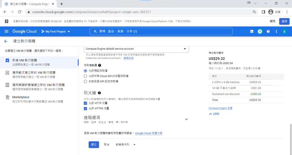The image size is (292, 155).
Task: Open the main navigation hamburger menu
Action: pyautogui.click(x=7, y=31)
